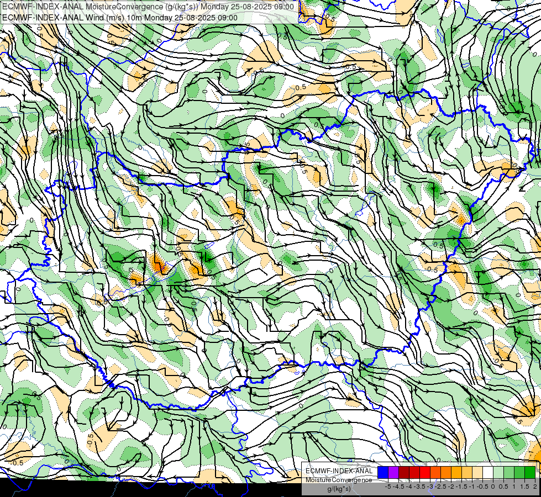The width and height of the screenshot is (541, 497).
Task: Select the purple legend swatch
Action: 393,472
